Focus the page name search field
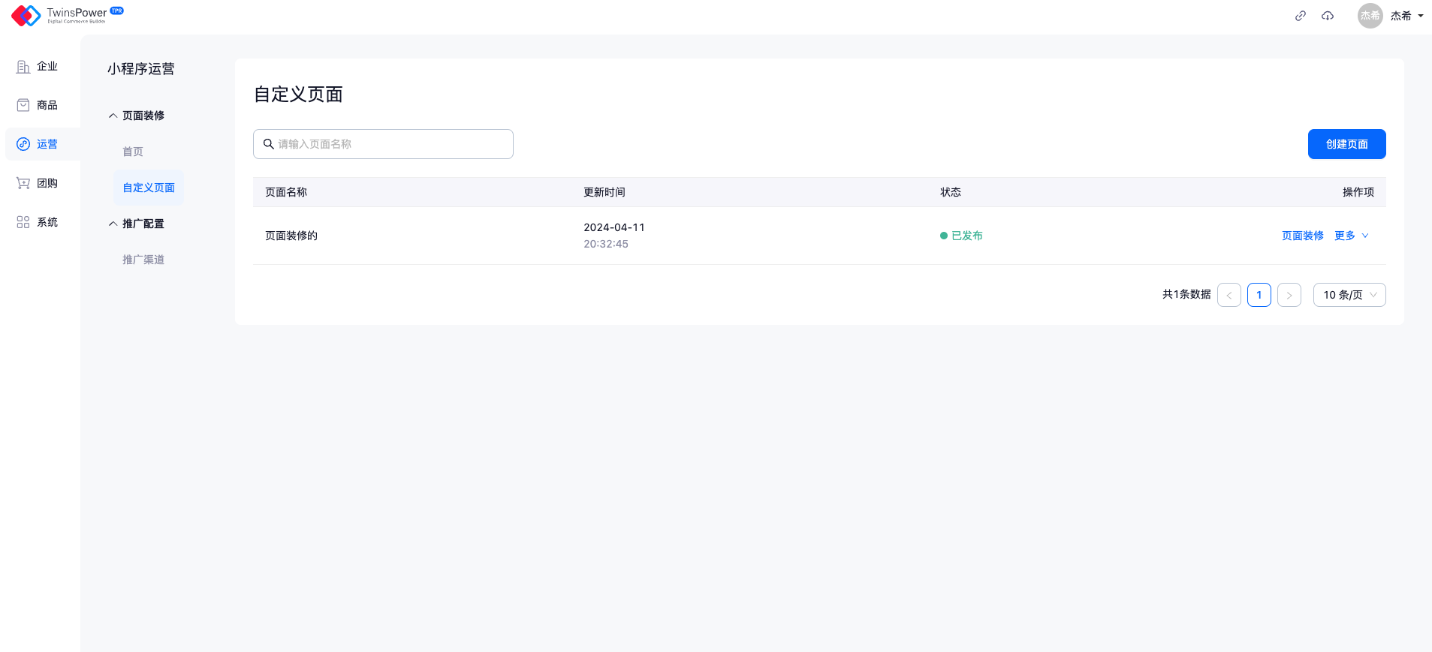1432x652 pixels. pos(390,144)
